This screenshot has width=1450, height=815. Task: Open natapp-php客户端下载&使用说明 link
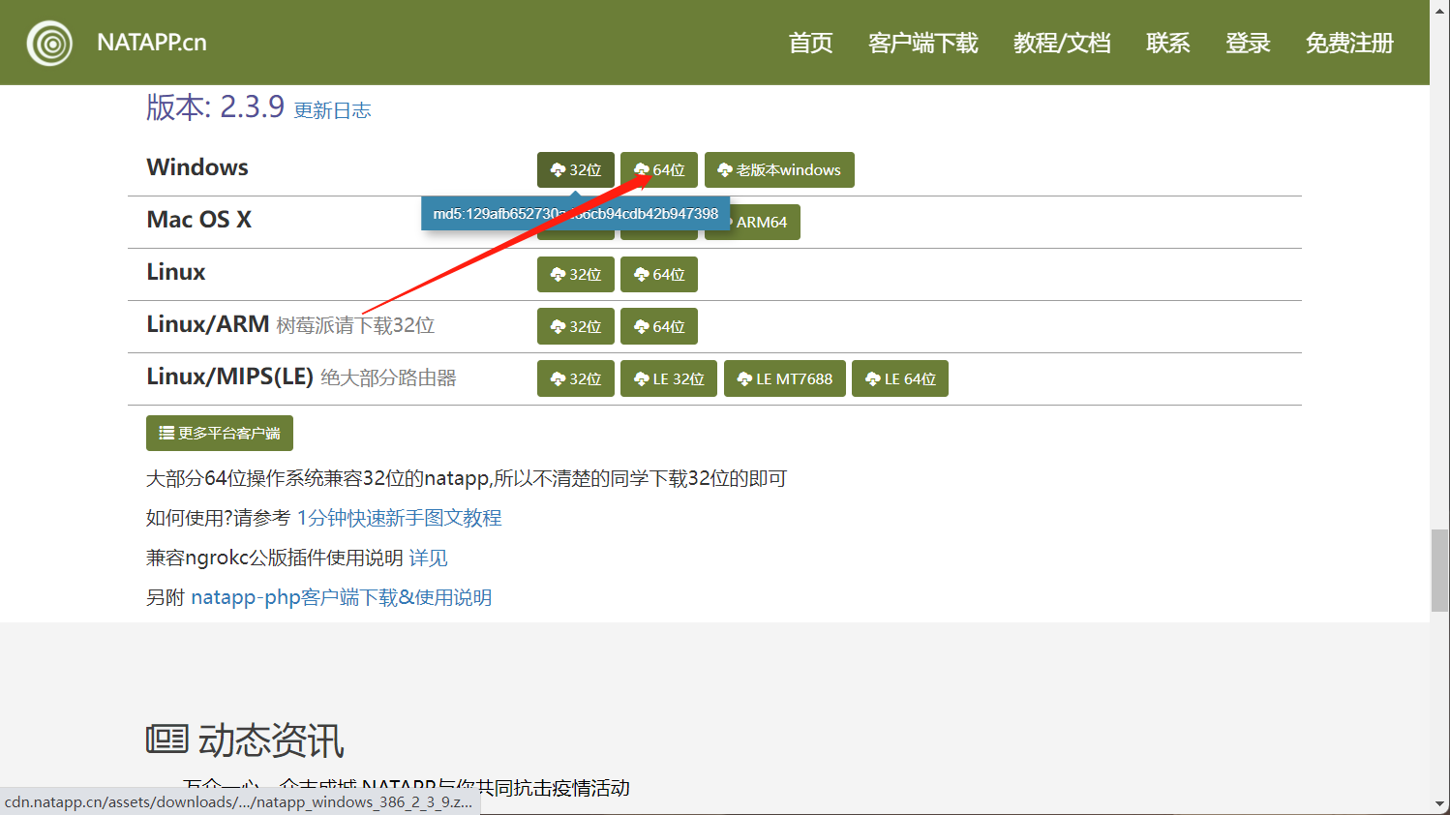click(x=342, y=597)
